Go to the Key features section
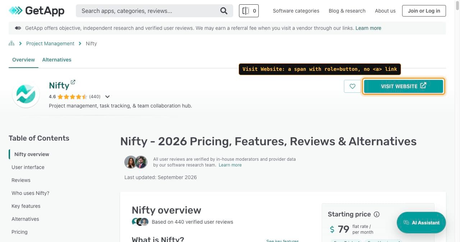This screenshot has width=460, height=242. coord(26,206)
